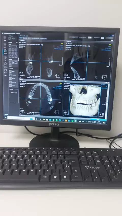The image size is (122, 216).
Task: Click the Windows Start button
Action: coord(6,118)
